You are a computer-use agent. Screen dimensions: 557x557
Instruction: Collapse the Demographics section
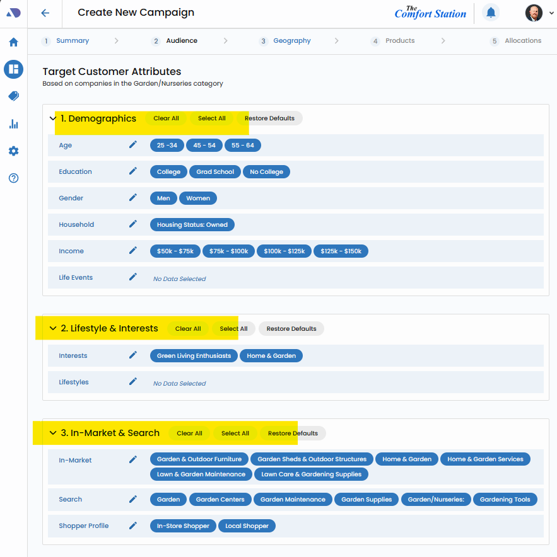pos(53,118)
